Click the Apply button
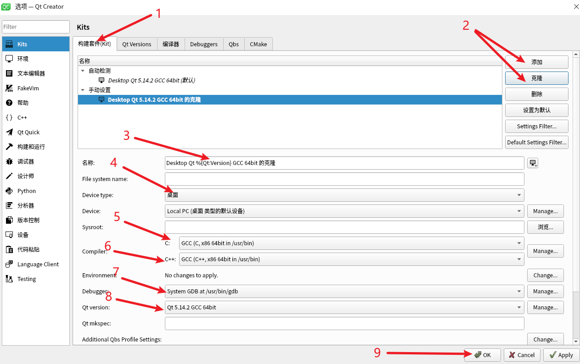580x364 pixels. pos(561,355)
